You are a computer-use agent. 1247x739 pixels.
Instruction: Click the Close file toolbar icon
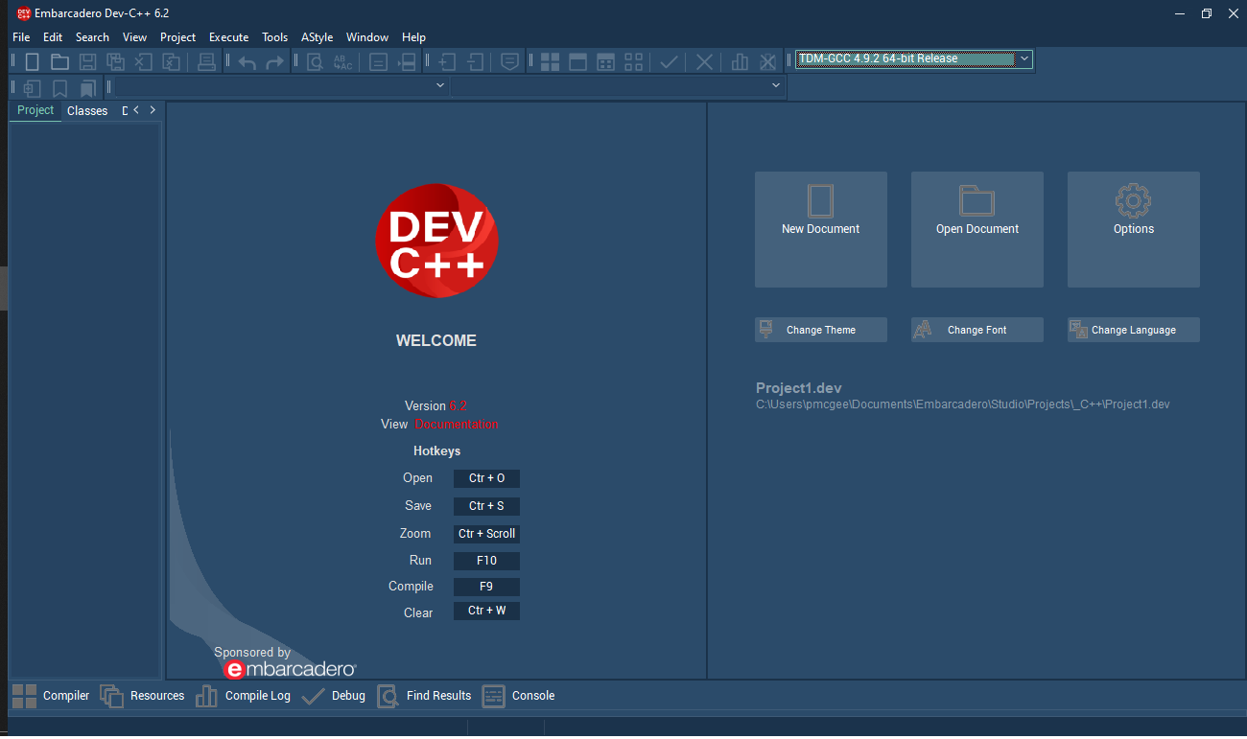pyautogui.click(x=143, y=62)
